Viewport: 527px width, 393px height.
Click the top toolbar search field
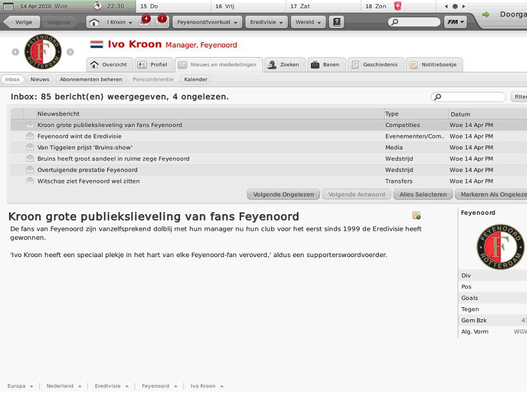(x=414, y=22)
